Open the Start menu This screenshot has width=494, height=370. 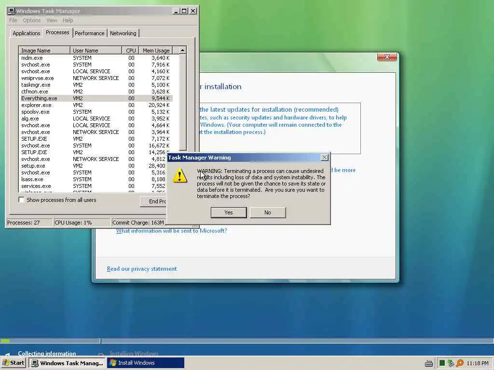(x=14, y=363)
